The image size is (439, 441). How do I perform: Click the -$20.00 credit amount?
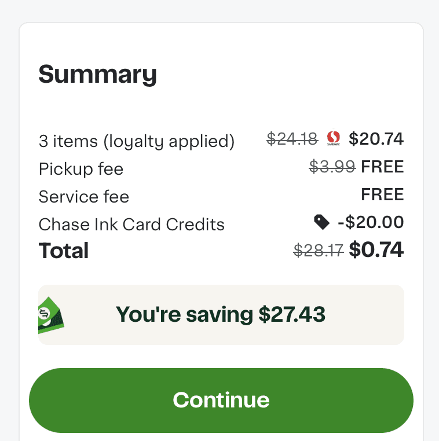[371, 222]
